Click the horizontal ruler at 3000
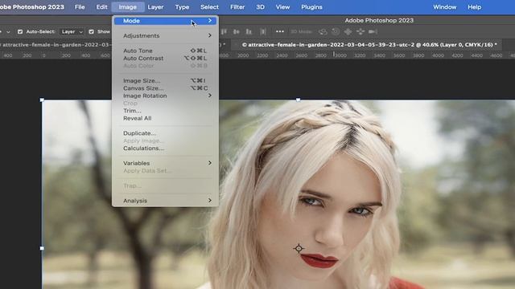 (340, 55)
